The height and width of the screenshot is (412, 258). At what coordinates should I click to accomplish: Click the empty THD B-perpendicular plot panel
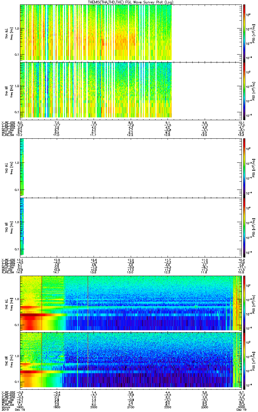point(130,168)
